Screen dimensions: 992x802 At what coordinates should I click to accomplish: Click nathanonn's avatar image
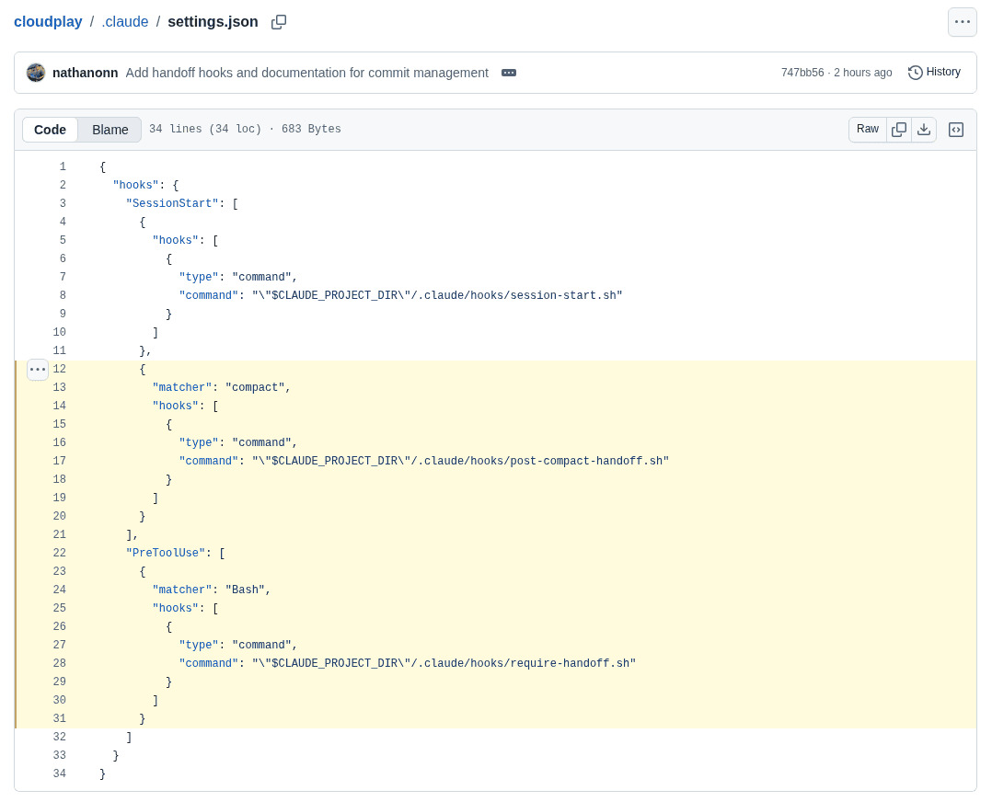pyautogui.click(x=36, y=73)
